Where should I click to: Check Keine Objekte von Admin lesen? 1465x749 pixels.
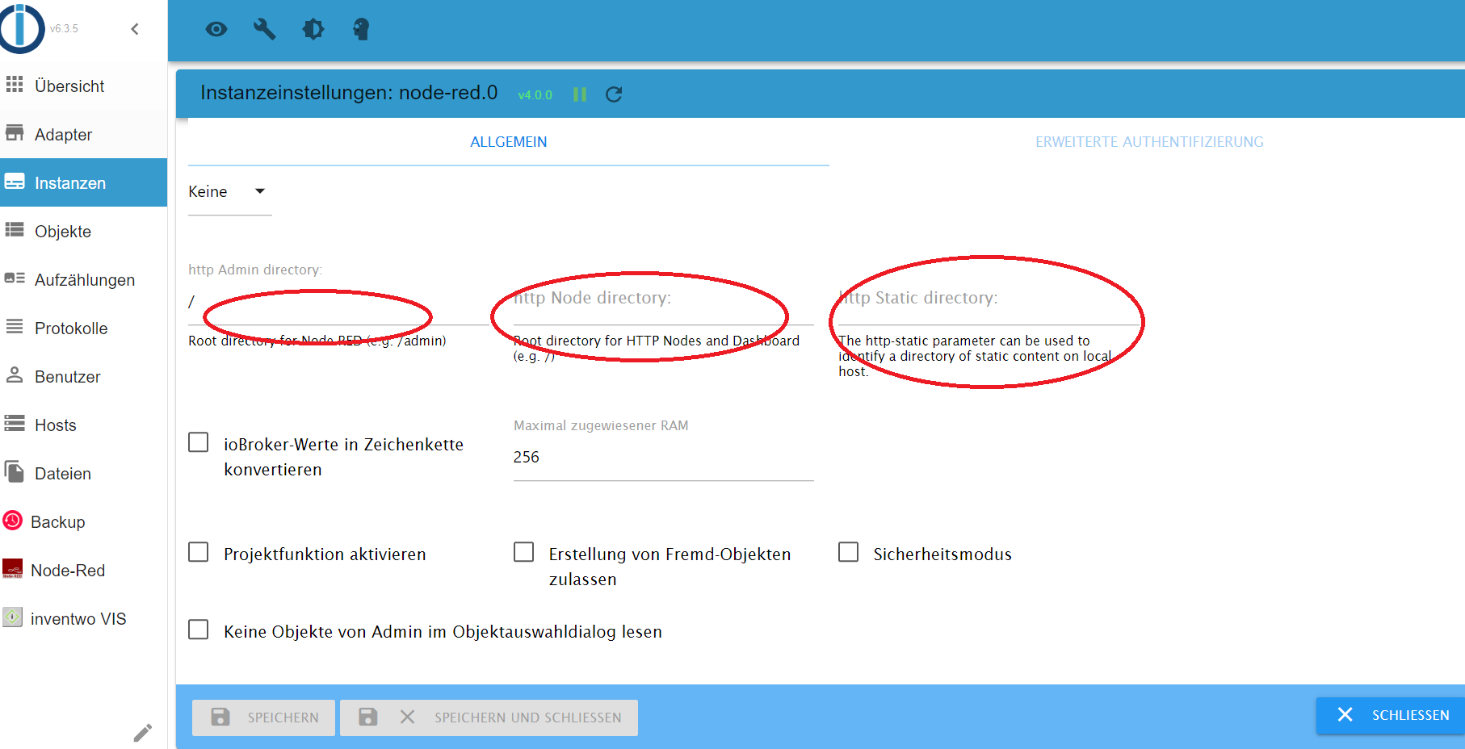199,630
